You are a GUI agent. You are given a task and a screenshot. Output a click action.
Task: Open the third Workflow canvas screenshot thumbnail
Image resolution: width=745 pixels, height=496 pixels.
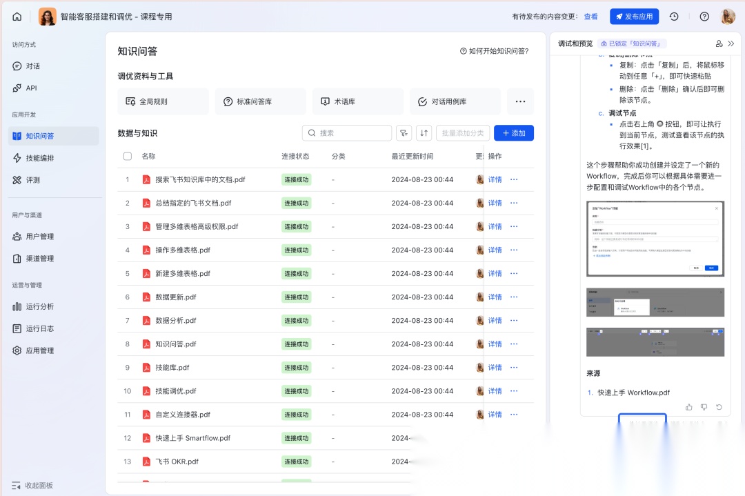(x=655, y=342)
